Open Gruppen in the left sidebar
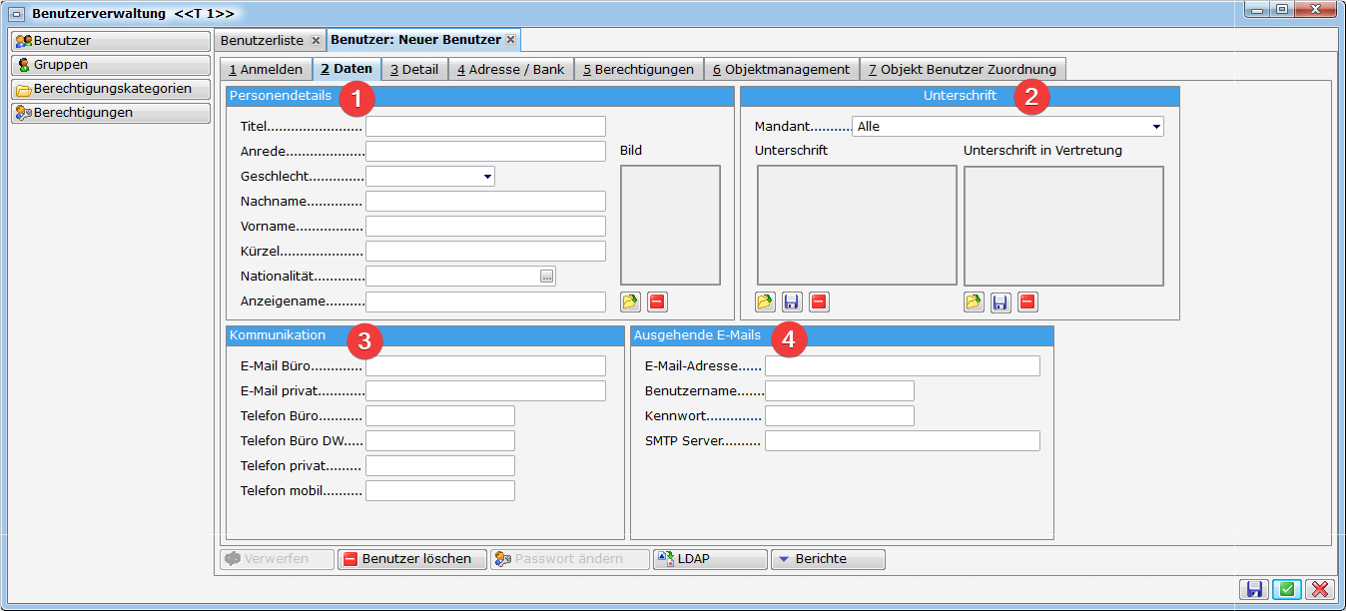Viewport: 1346px width, 611px height. pyautogui.click(x=110, y=65)
